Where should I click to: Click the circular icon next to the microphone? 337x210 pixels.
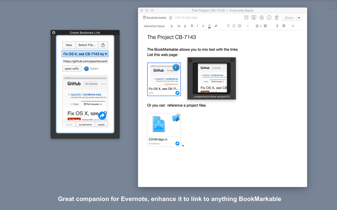284,26
